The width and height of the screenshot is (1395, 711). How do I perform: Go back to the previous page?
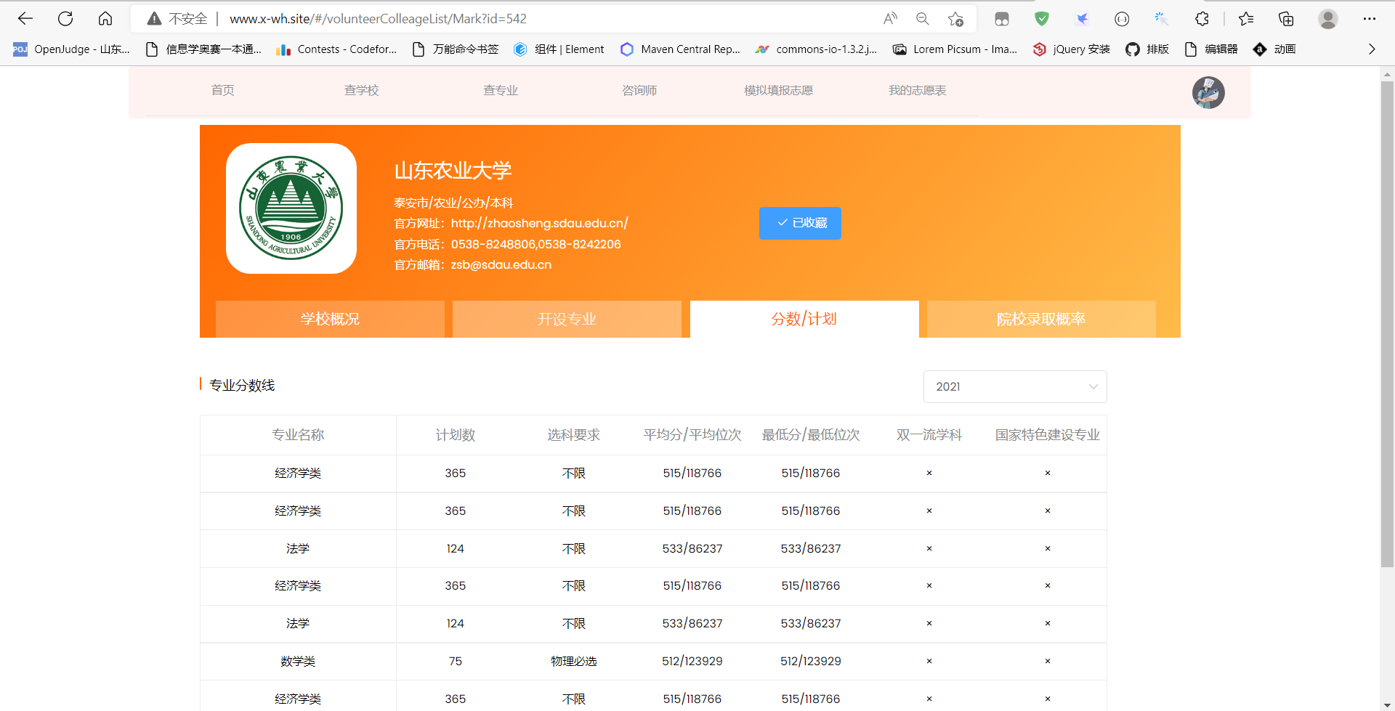(25, 19)
